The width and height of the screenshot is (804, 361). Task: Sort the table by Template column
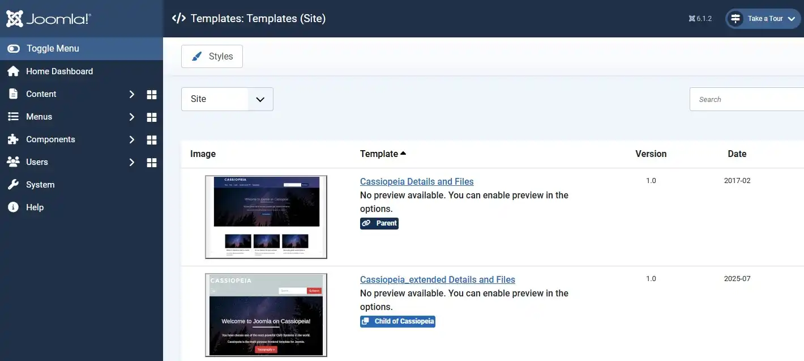pos(383,154)
